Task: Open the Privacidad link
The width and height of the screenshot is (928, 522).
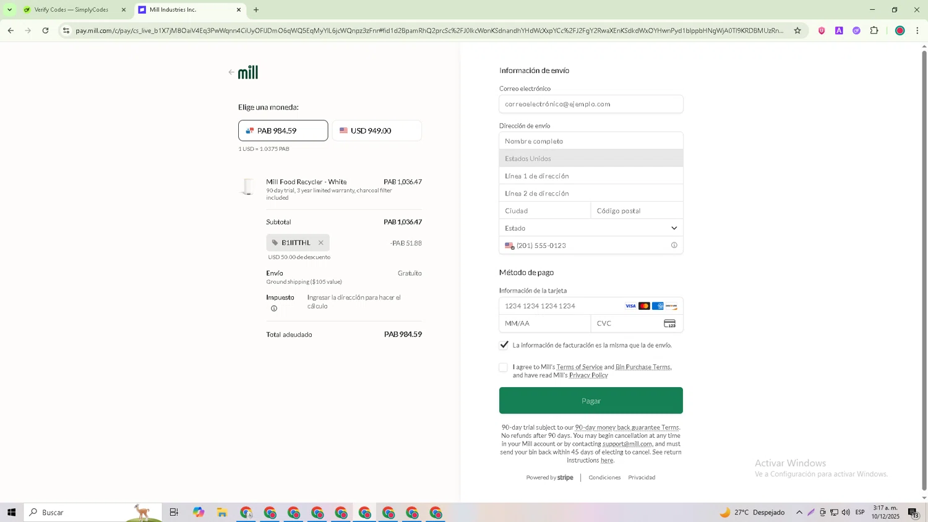Action: [x=642, y=477]
